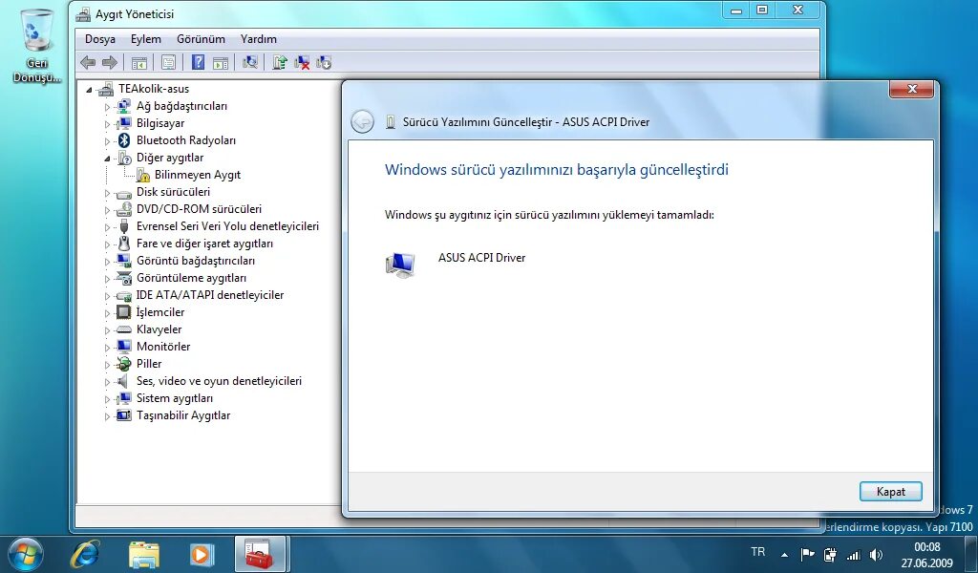
Task: Click the Uninstall device icon with red X
Action: tap(302, 62)
